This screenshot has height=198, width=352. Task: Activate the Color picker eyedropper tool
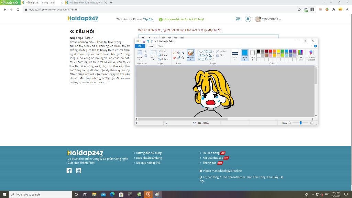pos(178,57)
